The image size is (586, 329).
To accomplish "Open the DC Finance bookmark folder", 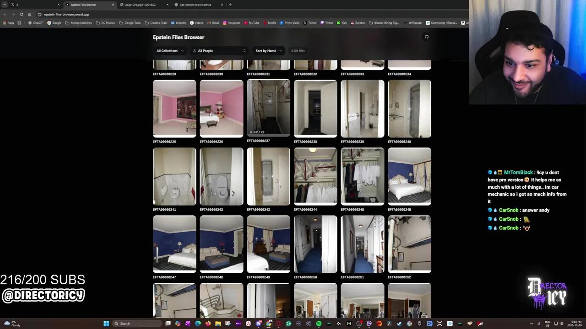I will click(105, 23).
